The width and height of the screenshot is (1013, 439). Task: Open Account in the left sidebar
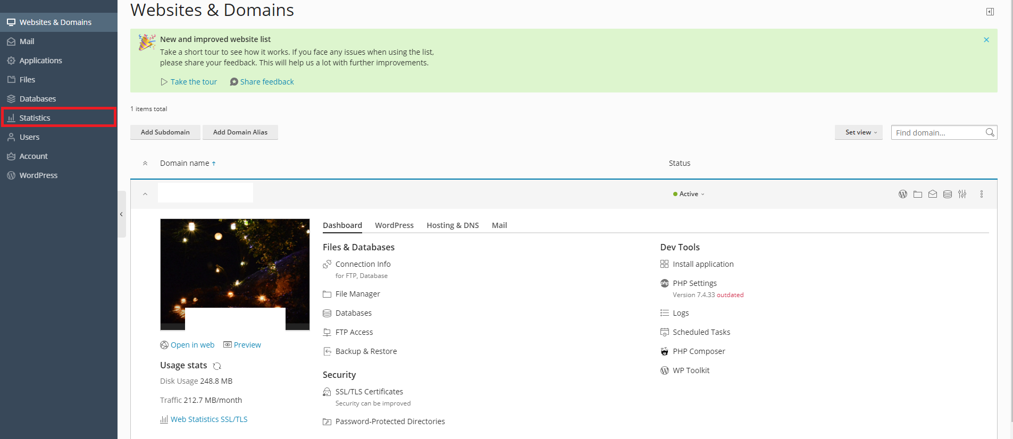(58, 156)
